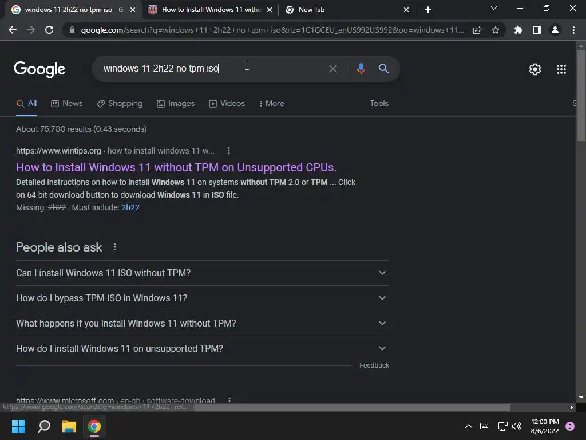Reload the current page

[x=49, y=30]
